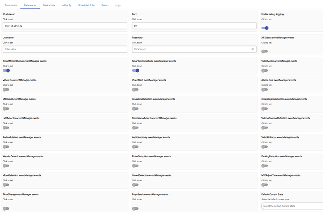Open the In Use By tab
This screenshot has height=212, width=323.
[x=66, y=5]
